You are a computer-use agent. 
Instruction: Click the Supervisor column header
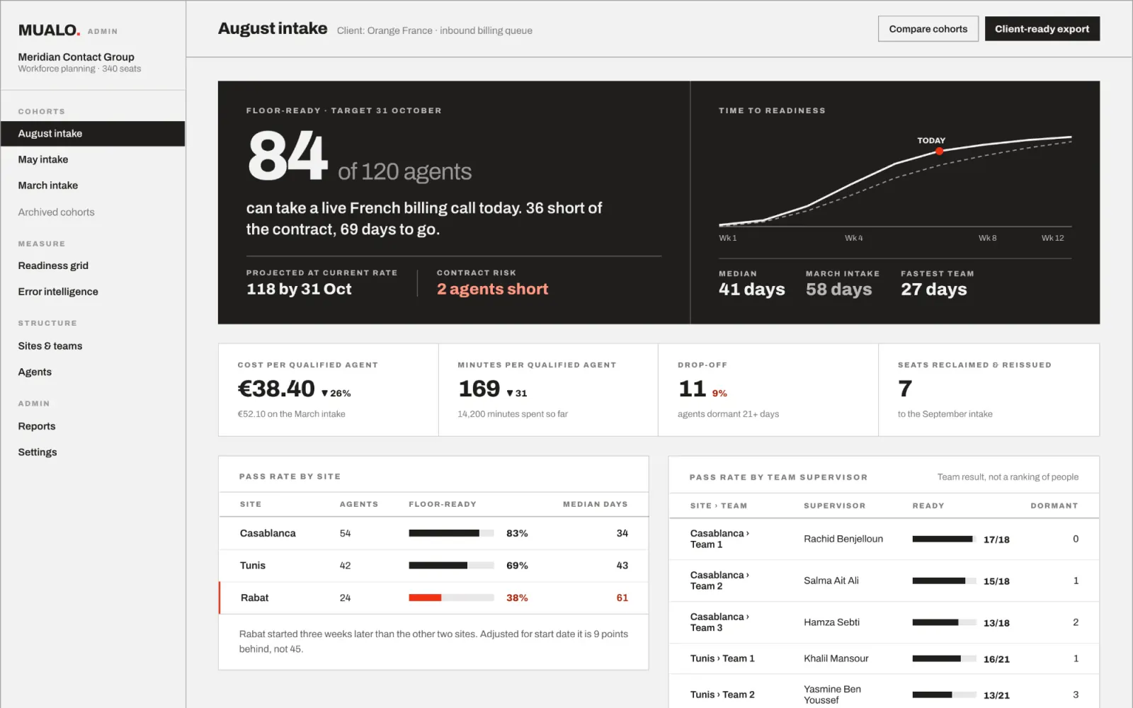click(834, 506)
